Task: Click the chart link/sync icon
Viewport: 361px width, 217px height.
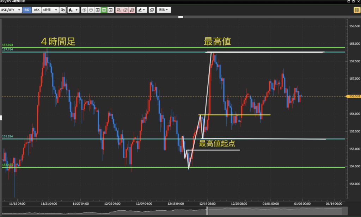Action: (62, 10)
